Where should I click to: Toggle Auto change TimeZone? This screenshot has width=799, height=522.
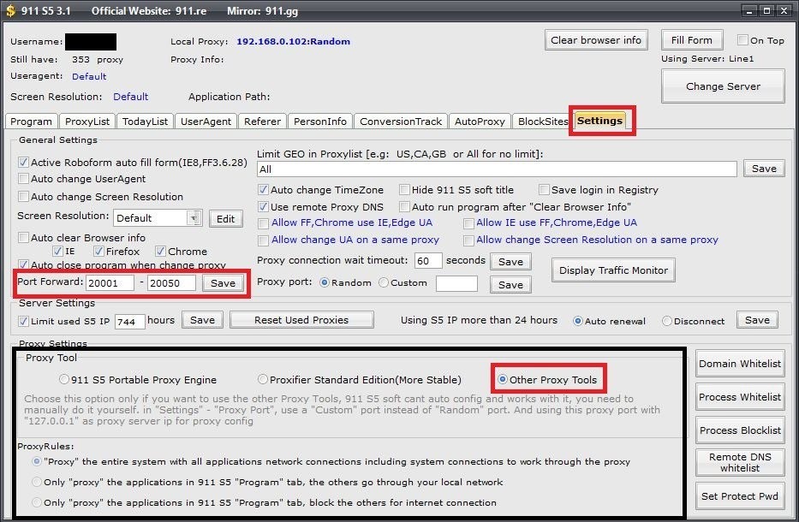pyautogui.click(x=263, y=190)
